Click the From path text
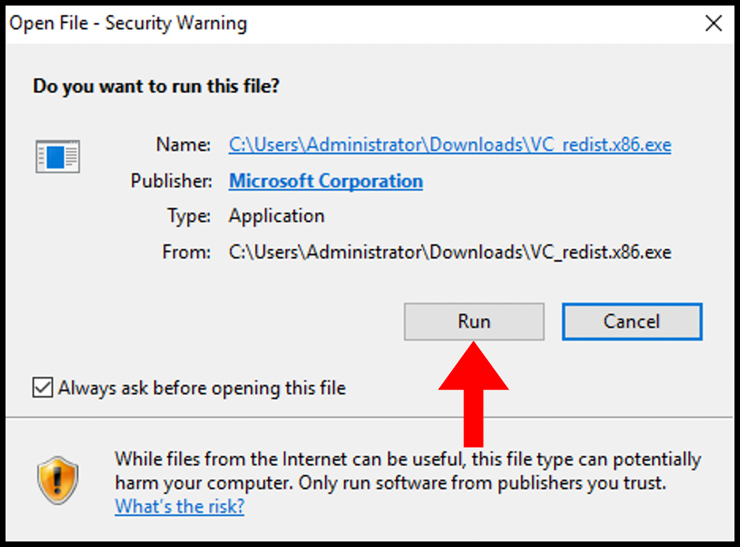The image size is (740, 547). coord(450,252)
